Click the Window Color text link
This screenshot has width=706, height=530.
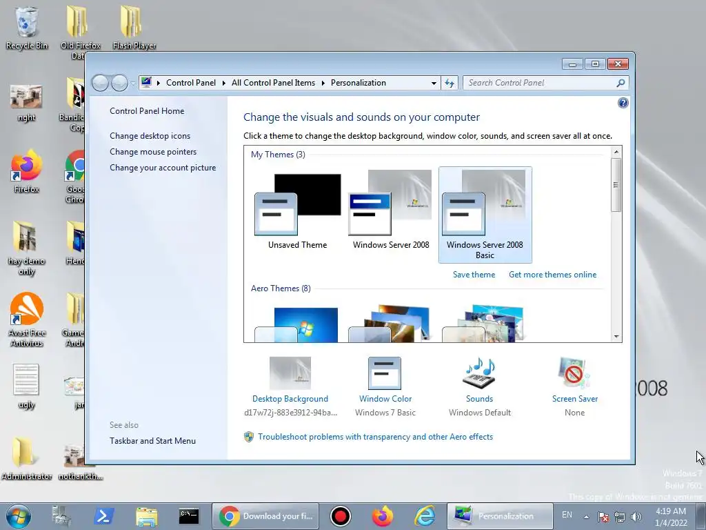tap(385, 399)
